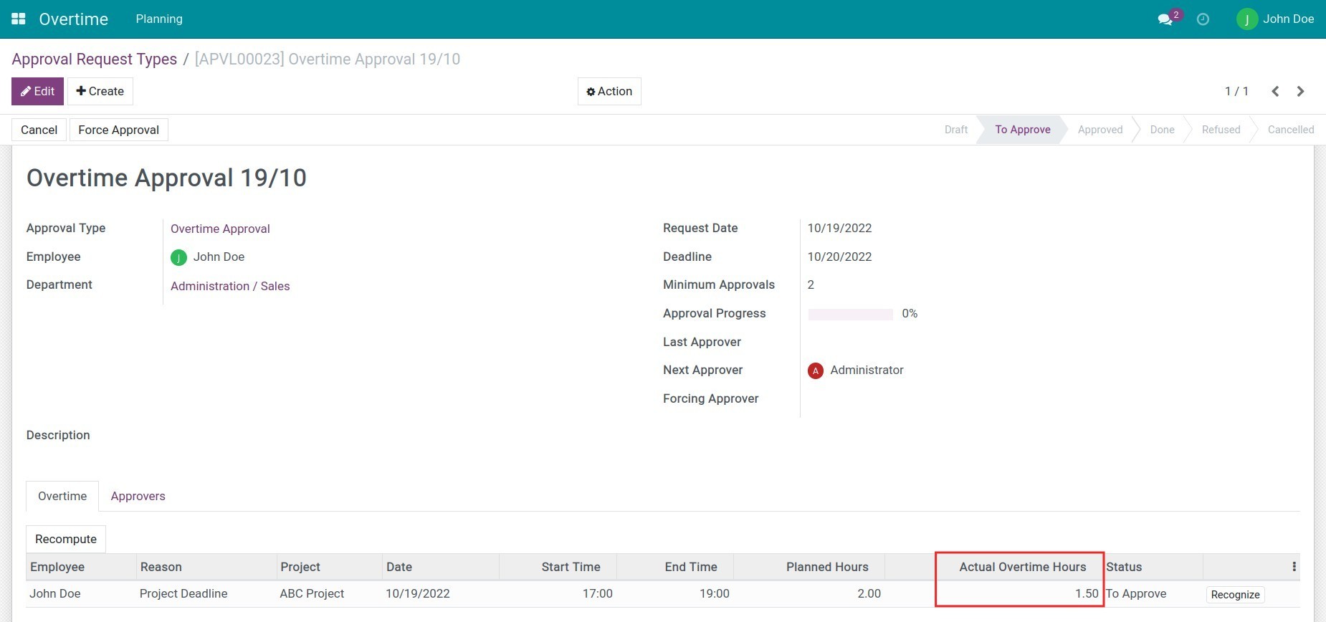This screenshot has width=1326, height=622.
Task: Select the Refused status stage
Action: (1221, 130)
